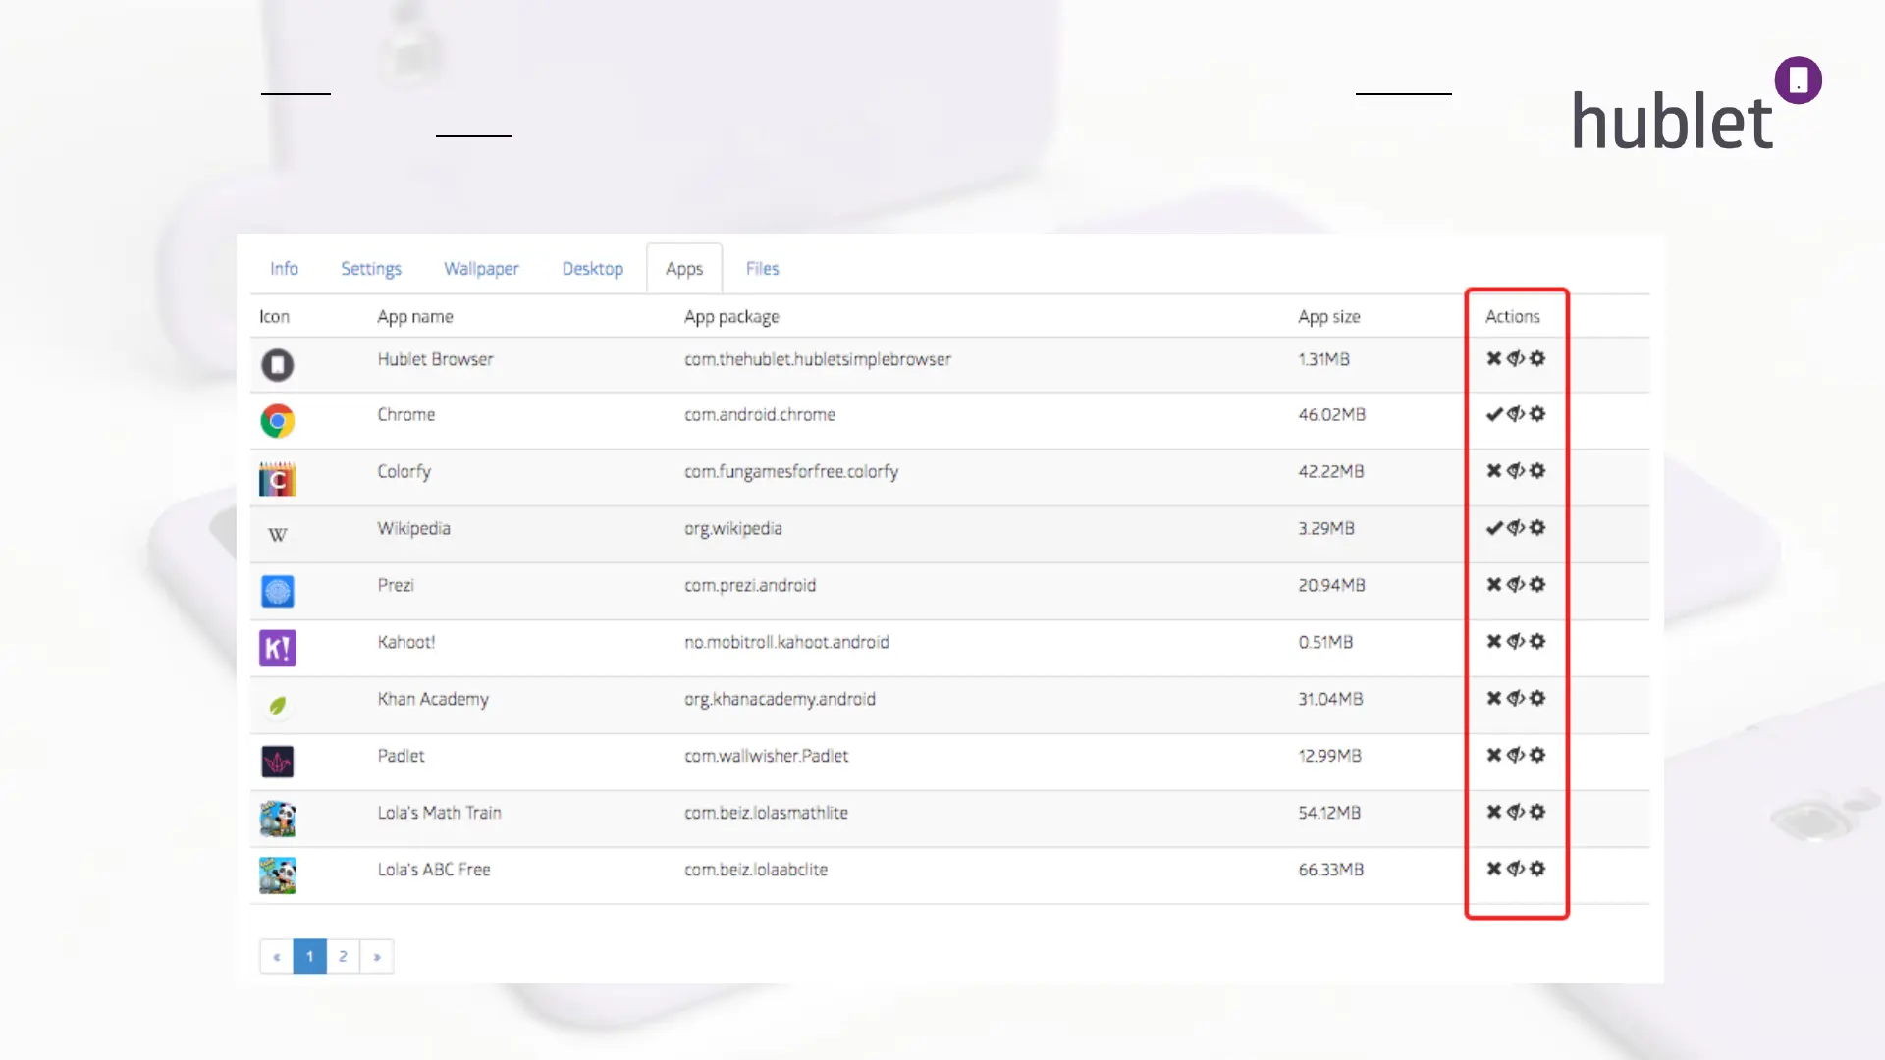Open gear settings for Hublet Browser
Screen dimensions: 1885x1060
1537,359
